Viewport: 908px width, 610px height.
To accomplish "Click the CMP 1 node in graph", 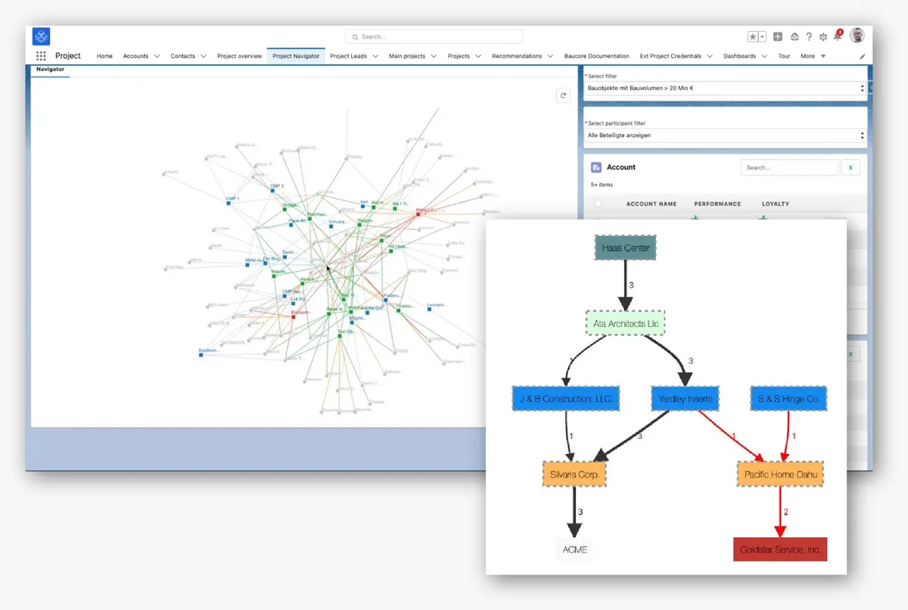I will (227, 203).
